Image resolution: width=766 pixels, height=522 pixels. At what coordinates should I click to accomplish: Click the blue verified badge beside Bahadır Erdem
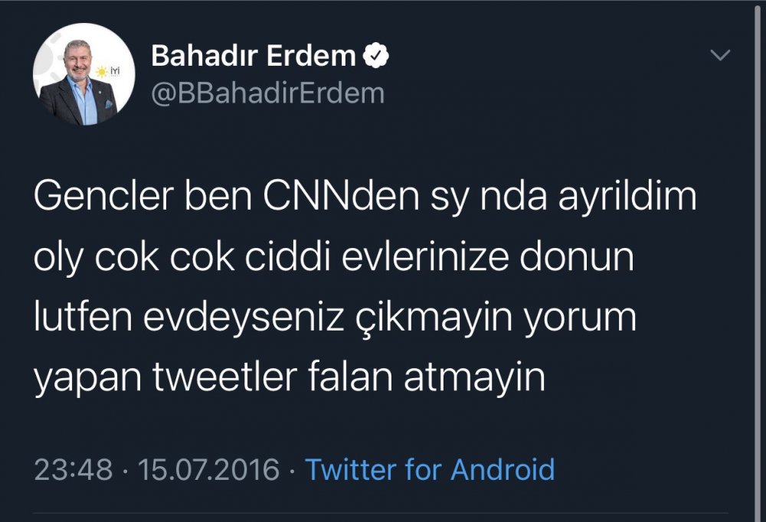[375, 56]
